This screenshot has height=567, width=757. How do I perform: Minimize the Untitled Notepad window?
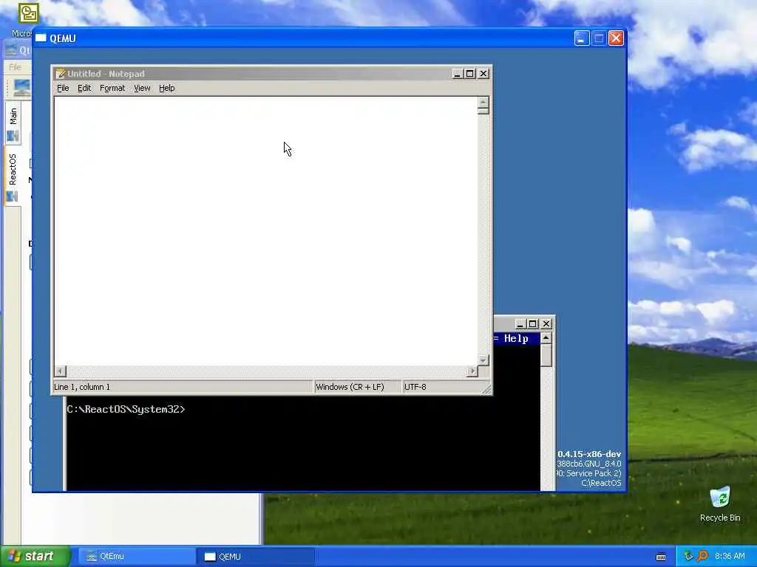(457, 74)
